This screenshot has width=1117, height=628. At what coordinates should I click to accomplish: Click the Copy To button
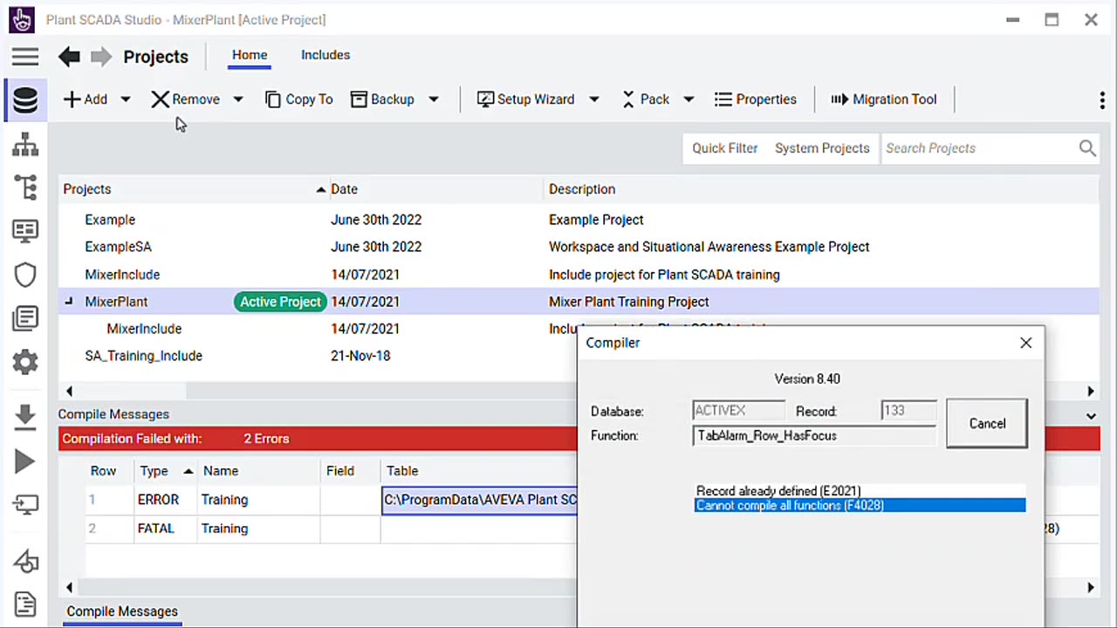(298, 99)
